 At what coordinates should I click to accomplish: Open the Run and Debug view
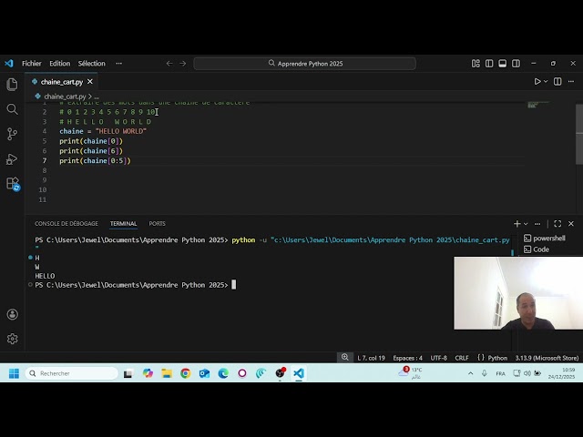pyautogui.click(x=12, y=159)
